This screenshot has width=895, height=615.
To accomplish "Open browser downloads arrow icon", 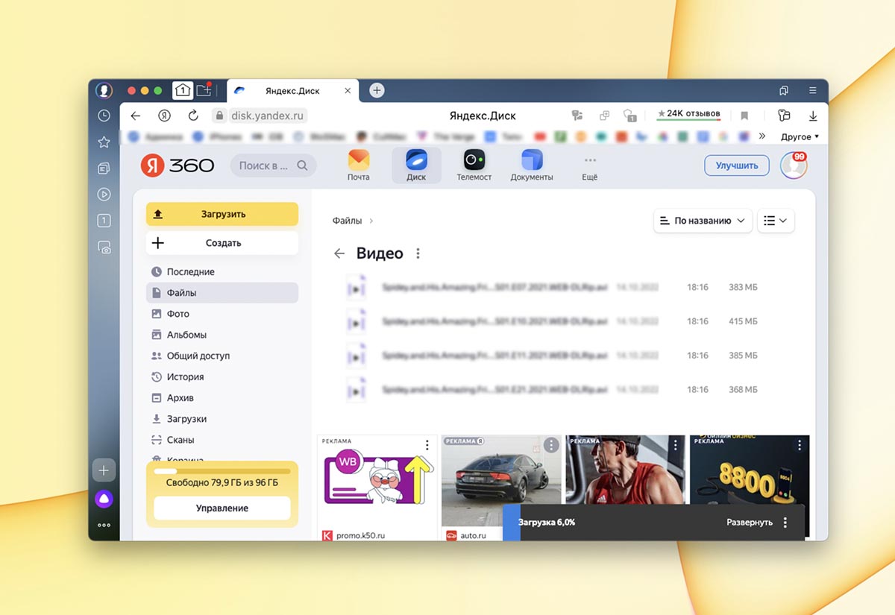I will pyautogui.click(x=813, y=116).
